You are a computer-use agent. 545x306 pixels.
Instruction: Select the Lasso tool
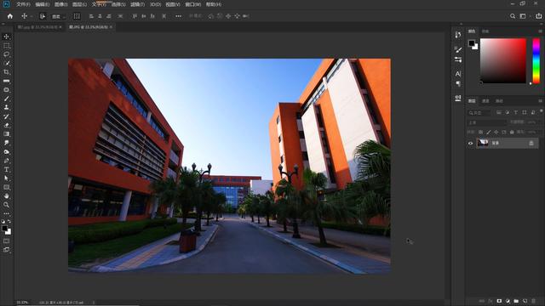click(6, 54)
